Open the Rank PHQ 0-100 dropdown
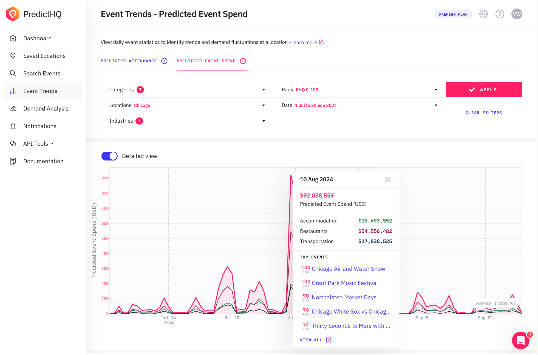 [359, 90]
